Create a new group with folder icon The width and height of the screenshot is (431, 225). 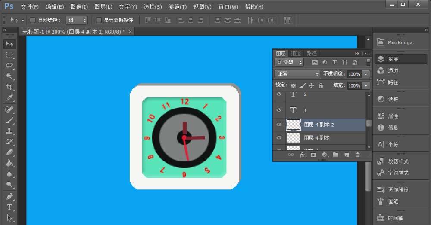click(335, 155)
